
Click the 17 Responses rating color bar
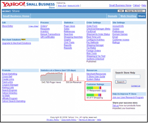click(94, 88)
